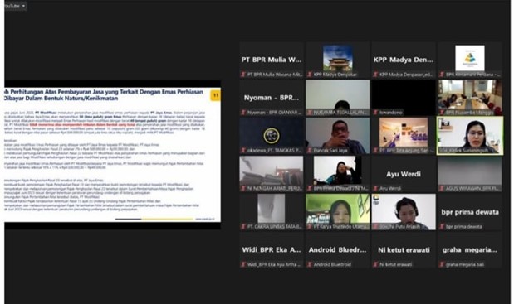Click the muted mic icon on PT BPR Mulia Wacana tile
The height and width of the screenshot is (304, 514).
point(243,75)
